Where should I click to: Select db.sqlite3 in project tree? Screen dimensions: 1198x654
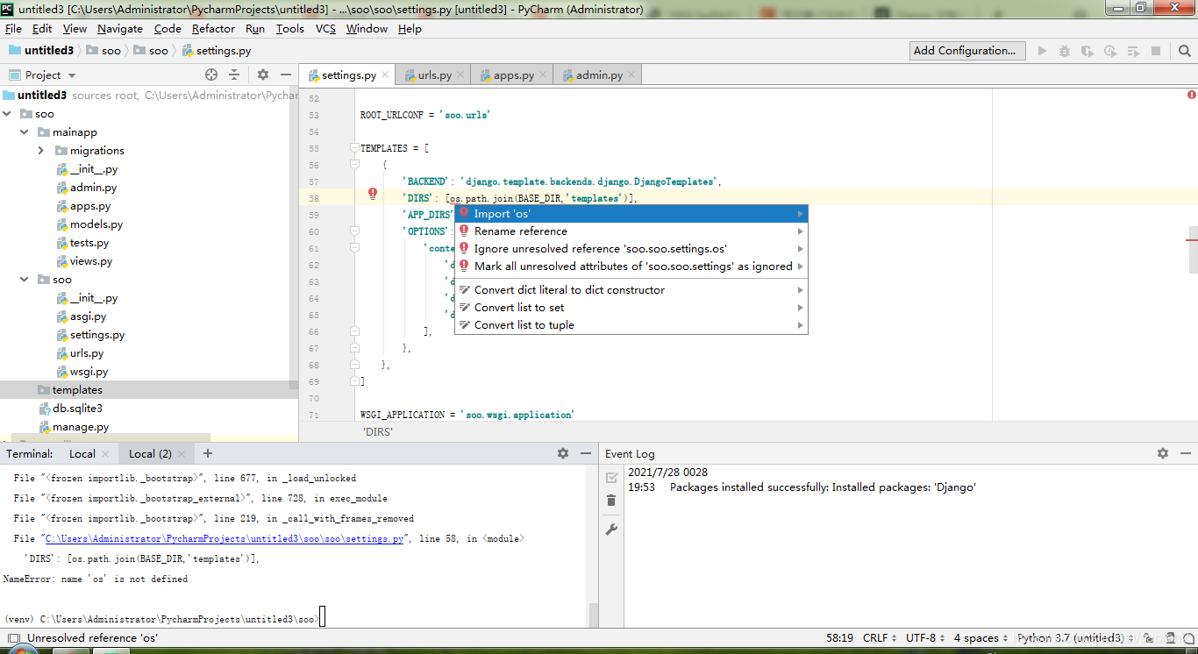click(77, 409)
